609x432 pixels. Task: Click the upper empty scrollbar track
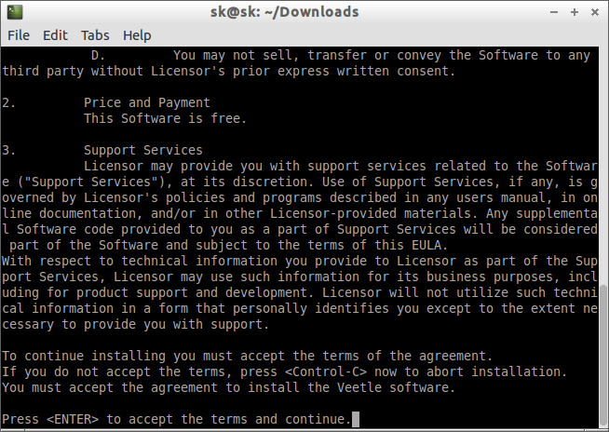click(x=603, y=165)
